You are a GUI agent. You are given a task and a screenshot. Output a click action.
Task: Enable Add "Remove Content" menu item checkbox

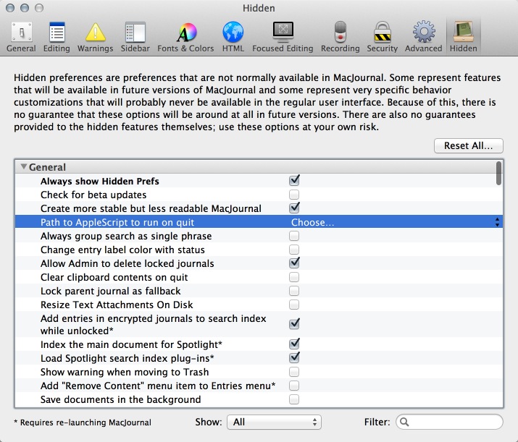click(x=294, y=386)
